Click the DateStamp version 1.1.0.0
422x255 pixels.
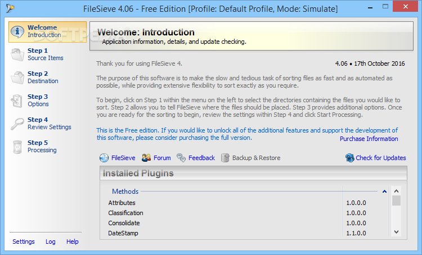[x=356, y=233]
